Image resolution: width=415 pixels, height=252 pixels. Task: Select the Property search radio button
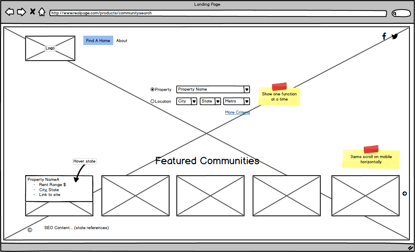click(x=152, y=89)
